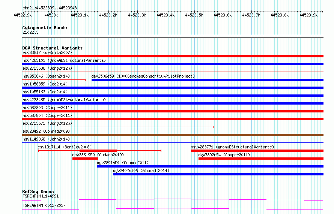The width and height of the screenshot is (334, 214).
Task: Click the nsv587804 (Cooper2011) red bar
Action: (173, 119)
